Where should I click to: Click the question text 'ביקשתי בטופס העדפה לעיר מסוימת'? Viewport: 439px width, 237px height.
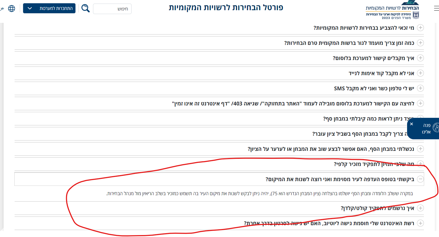click(340, 179)
